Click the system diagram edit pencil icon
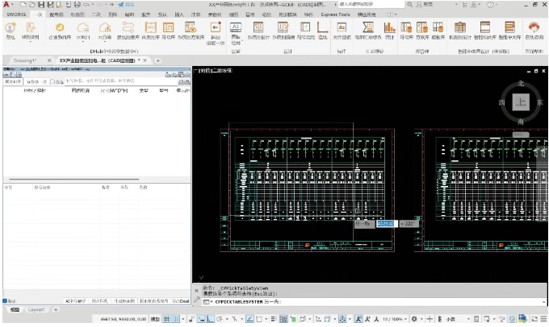The height and width of the screenshot is (327, 549). 283,27
